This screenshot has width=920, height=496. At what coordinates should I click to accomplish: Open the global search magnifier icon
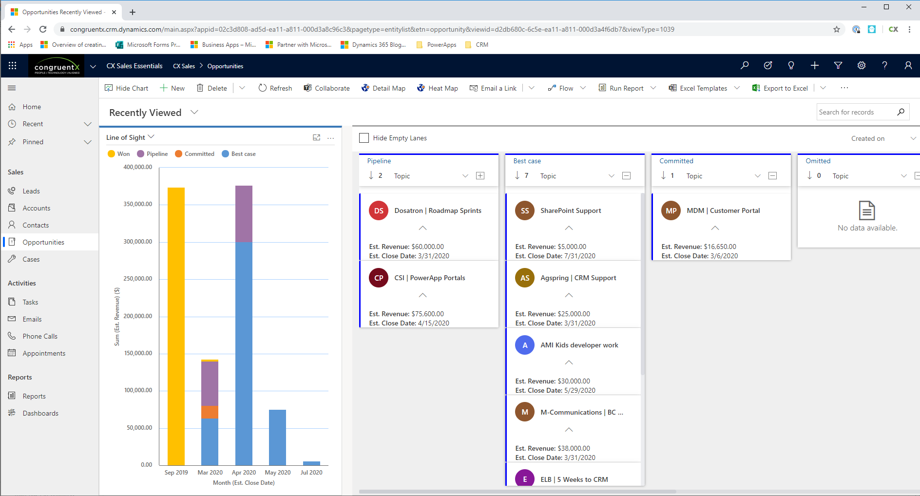click(744, 65)
